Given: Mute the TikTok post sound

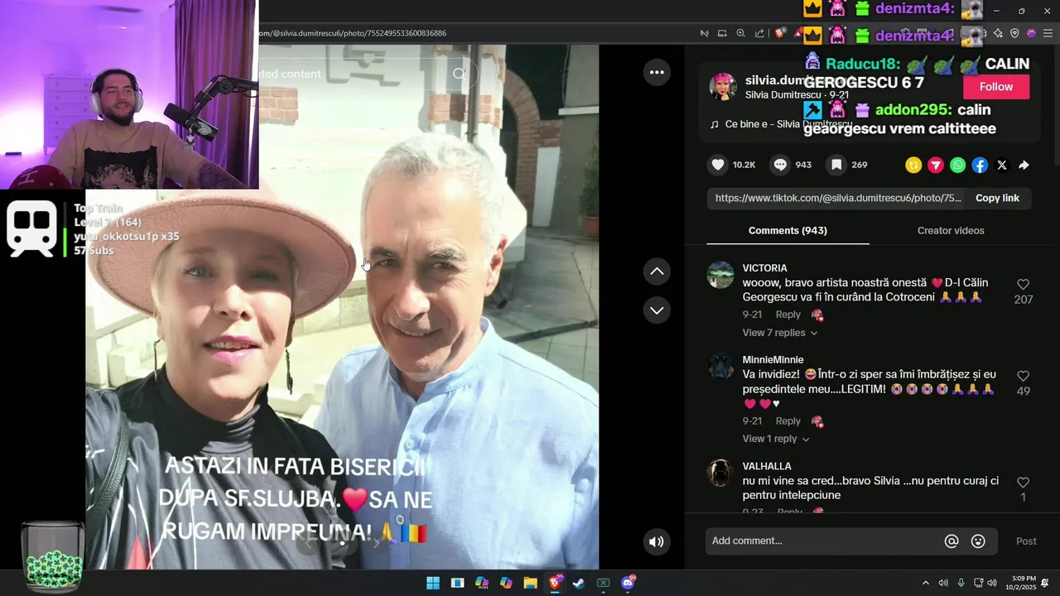Looking at the screenshot, I should click(656, 541).
